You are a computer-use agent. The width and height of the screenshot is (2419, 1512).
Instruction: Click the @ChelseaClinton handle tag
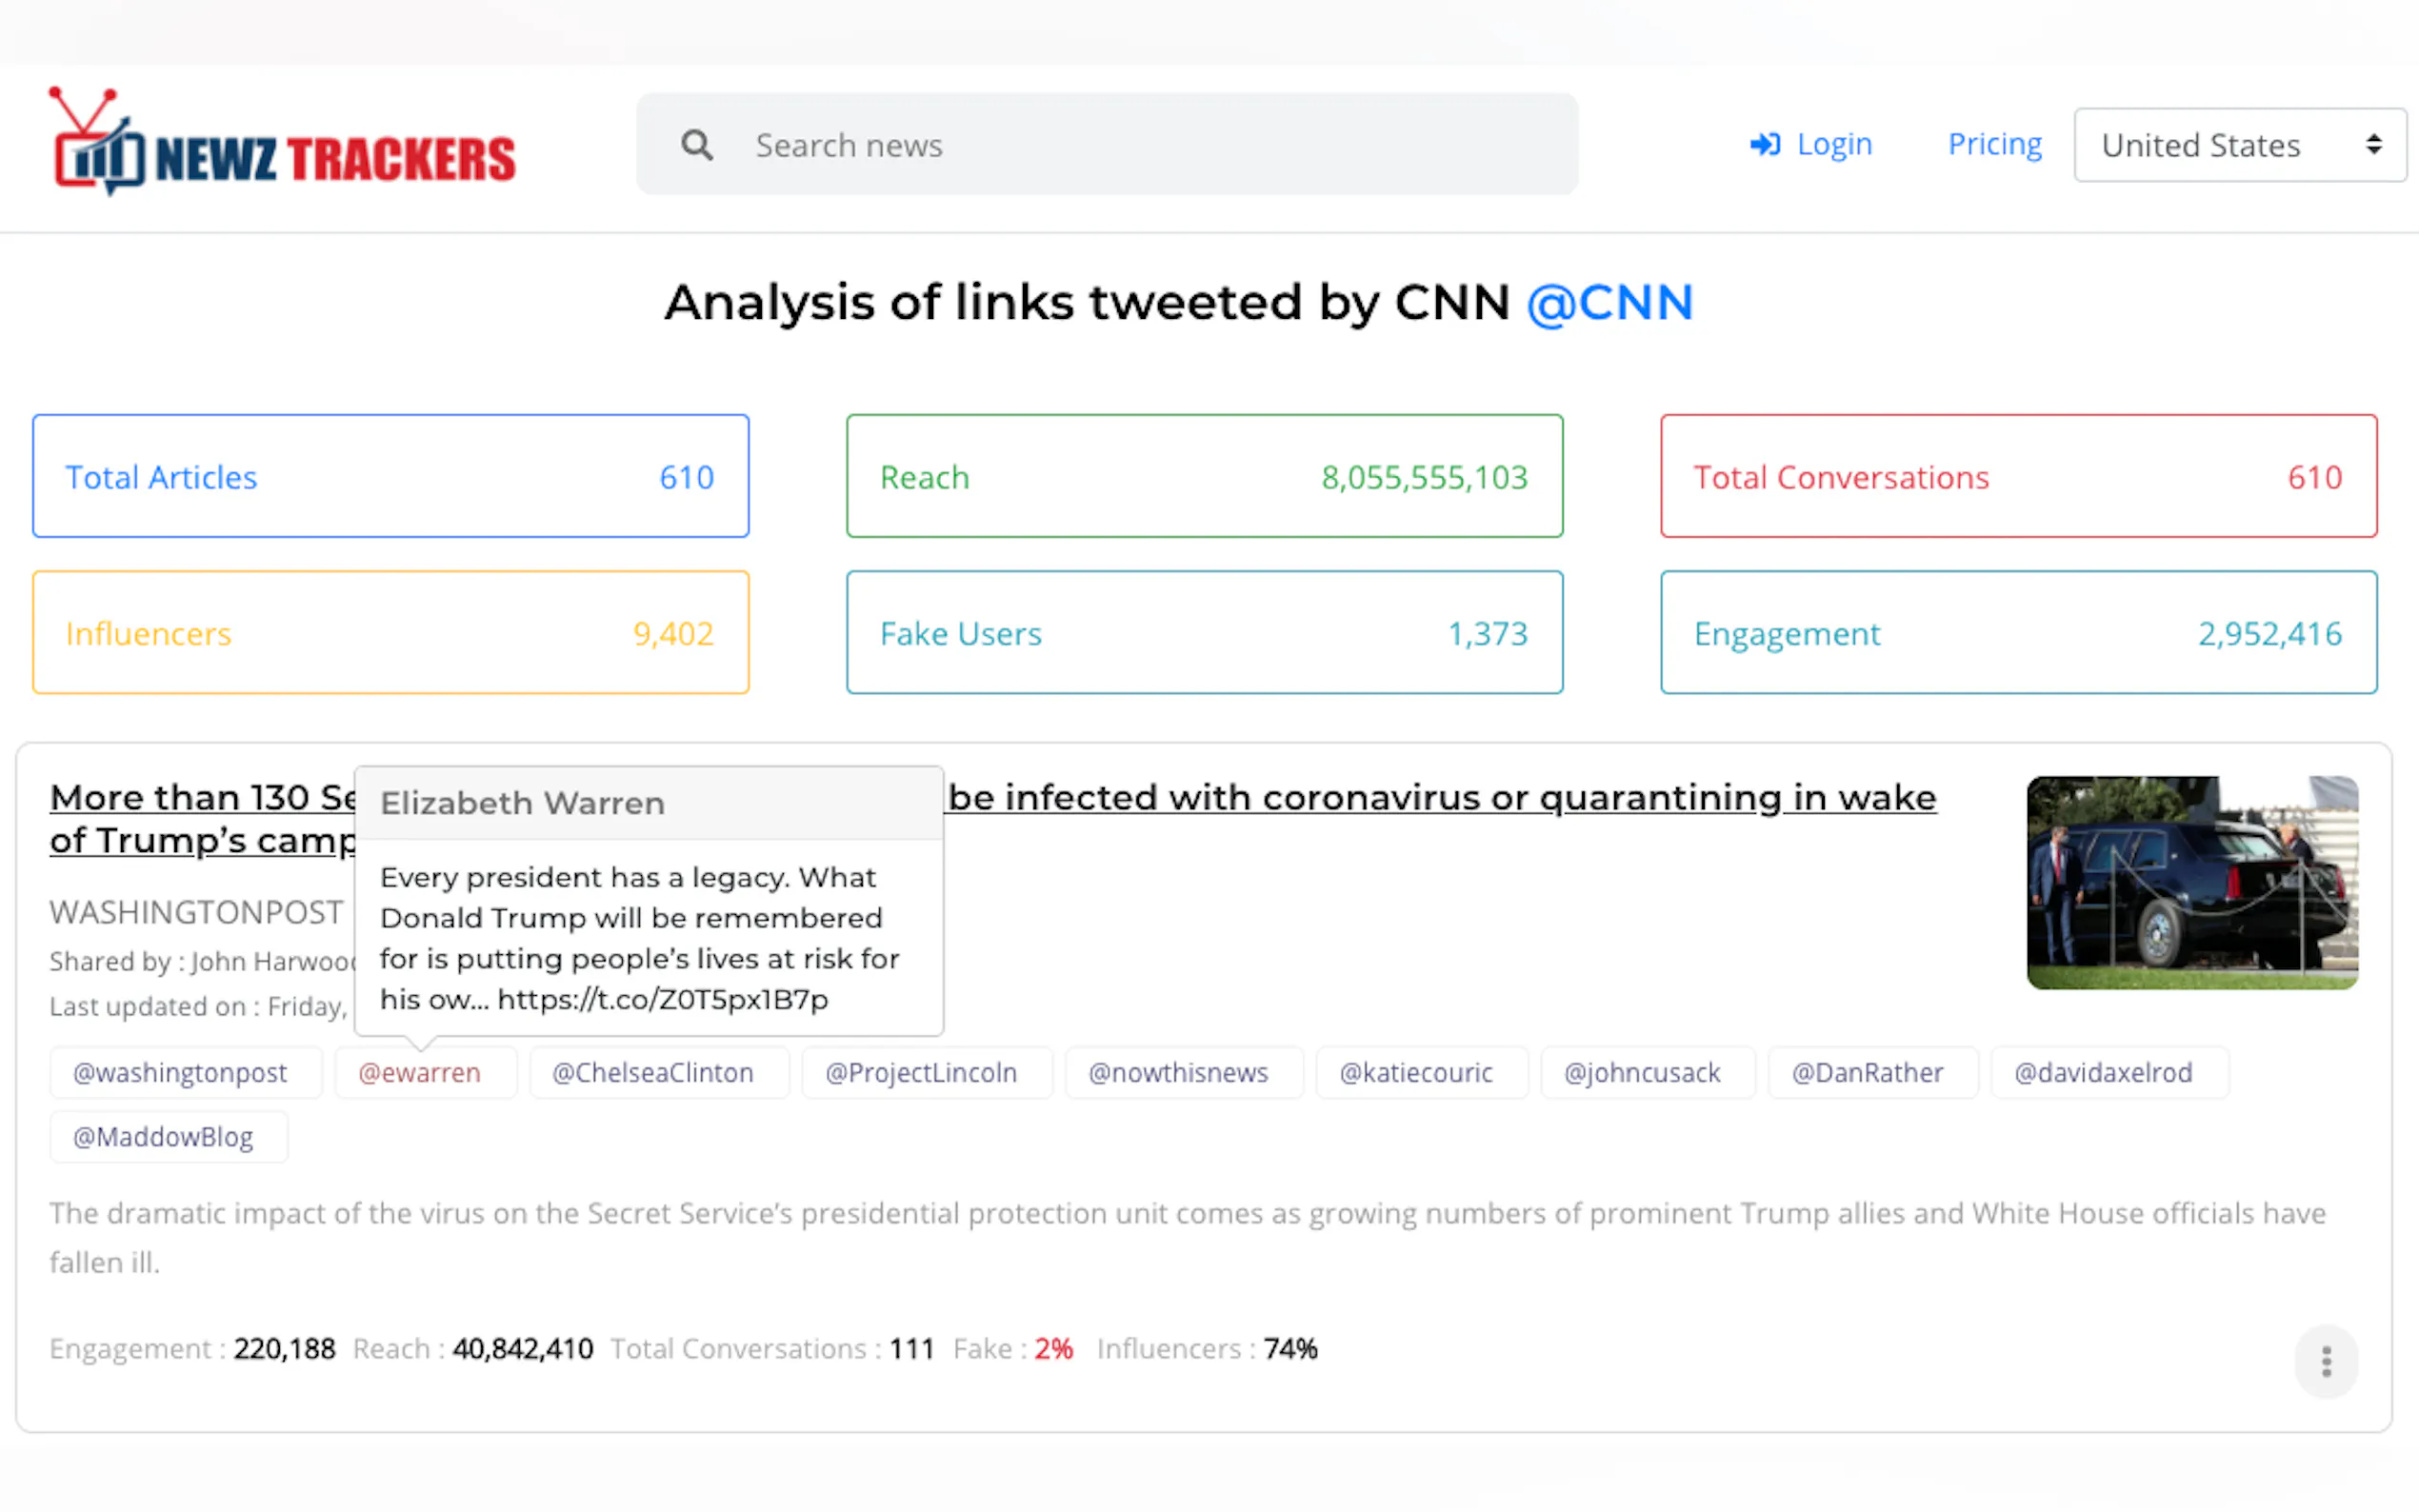point(653,1073)
